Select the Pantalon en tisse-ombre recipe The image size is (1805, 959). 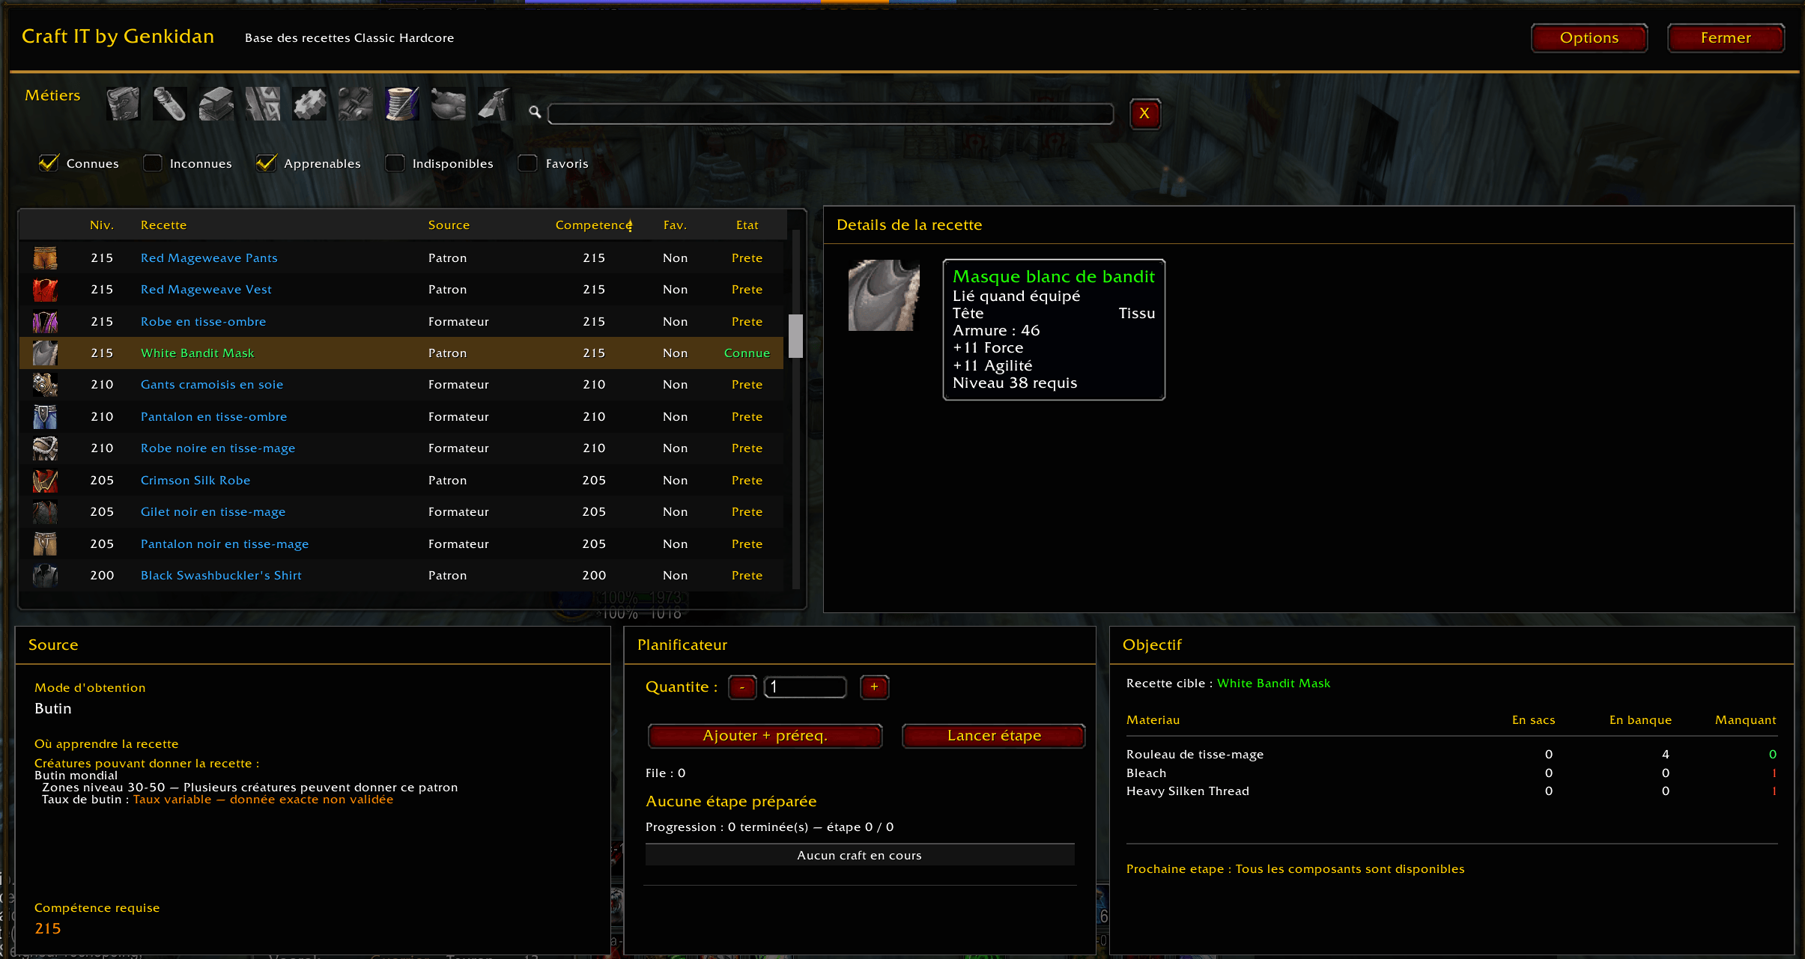click(x=214, y=416)
